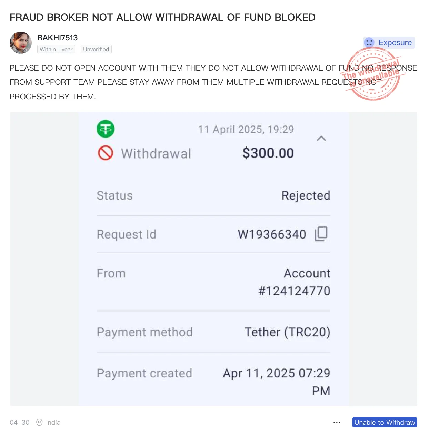Image resolution: width=429 pixels, height=435 pixels.
Task: Open the FRAUD BROKER post title
Action: 162,17
